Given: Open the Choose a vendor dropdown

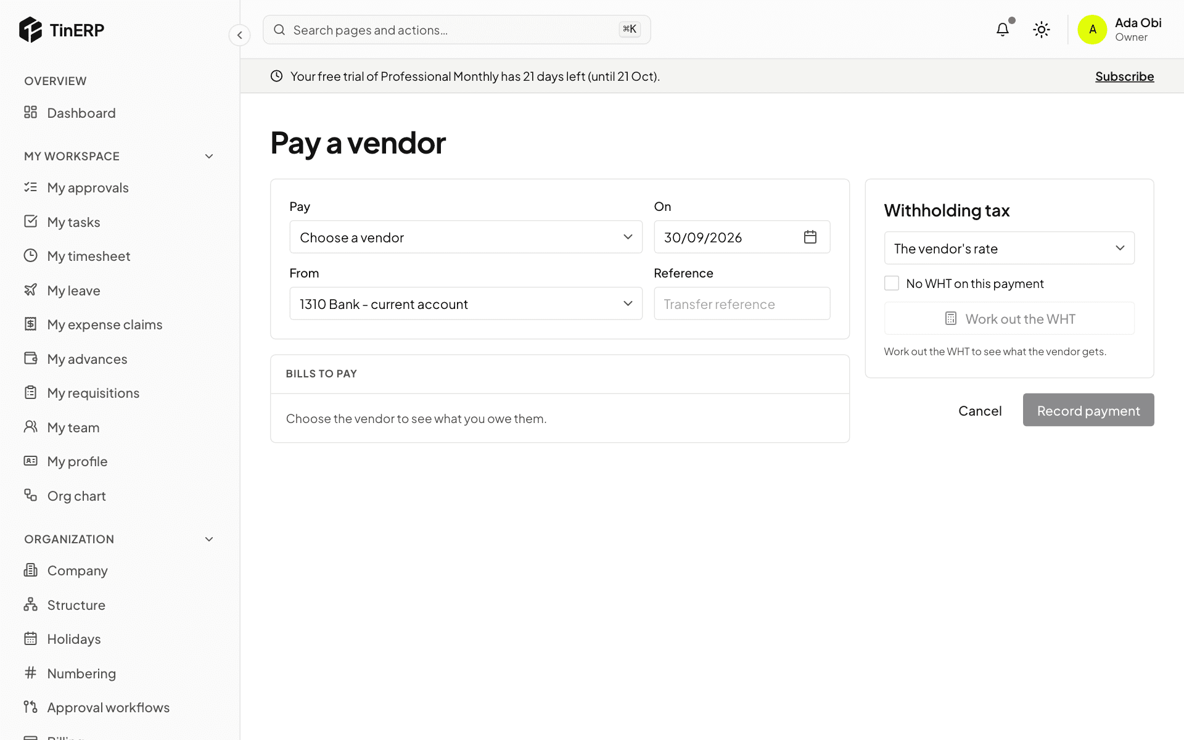Looking at the screenshot, I should (466, 237).
